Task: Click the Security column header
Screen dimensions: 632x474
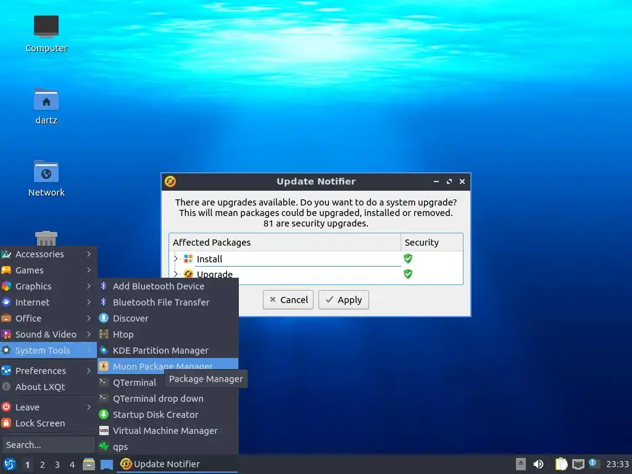Action: (x=431, y=242)
